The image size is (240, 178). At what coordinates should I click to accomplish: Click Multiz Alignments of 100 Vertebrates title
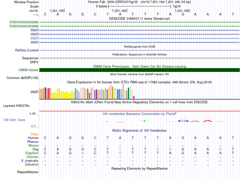pyautogui.click(x=139, y=131)
